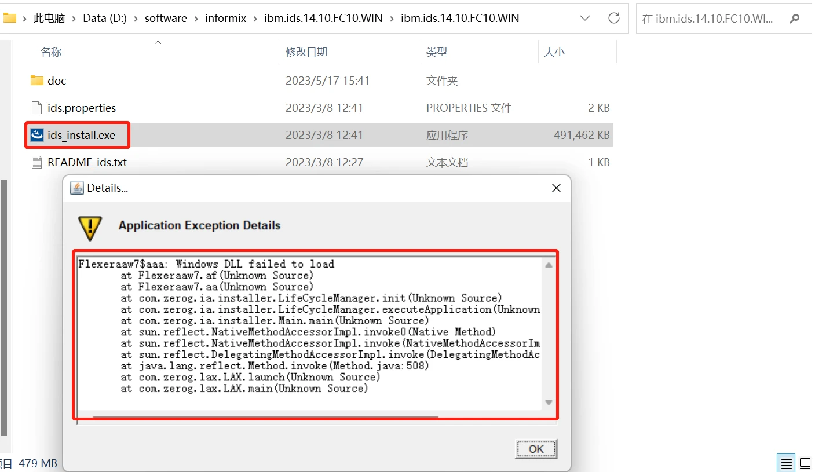Click the 文本文档 type cell
815x472 pixels.
tap(447, 162)
